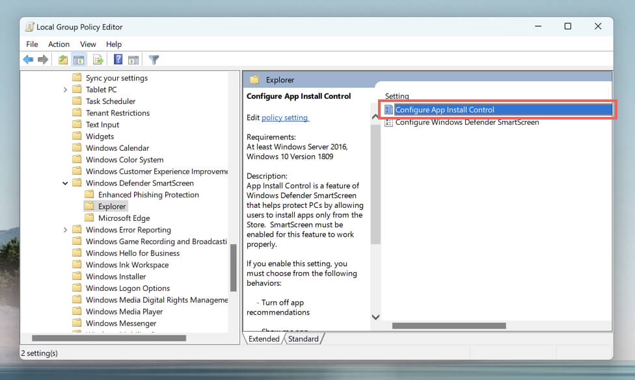Expand the Tablet PC tree node
The width and height of the screenshot is (635, 380).
coord(65,90)
